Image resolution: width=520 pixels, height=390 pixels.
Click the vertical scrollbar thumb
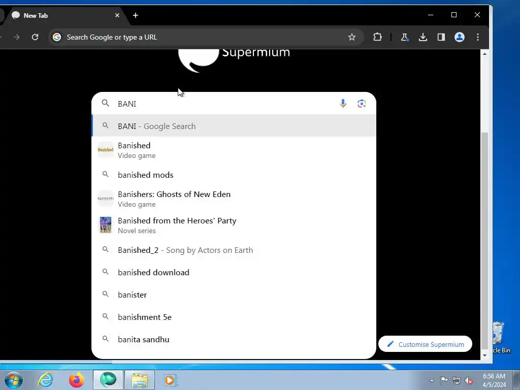(484, 241)
